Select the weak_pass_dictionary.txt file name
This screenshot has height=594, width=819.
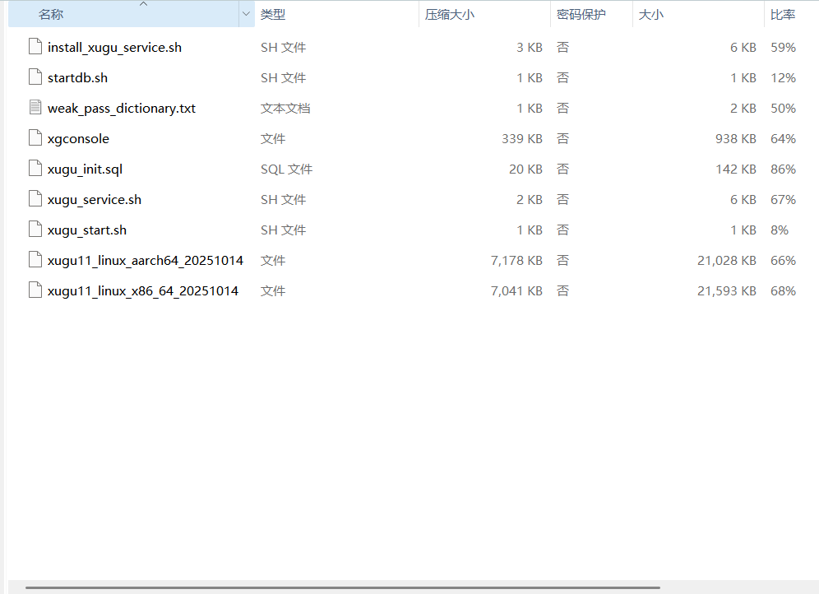pyautogui.click(x=122, y=108)
